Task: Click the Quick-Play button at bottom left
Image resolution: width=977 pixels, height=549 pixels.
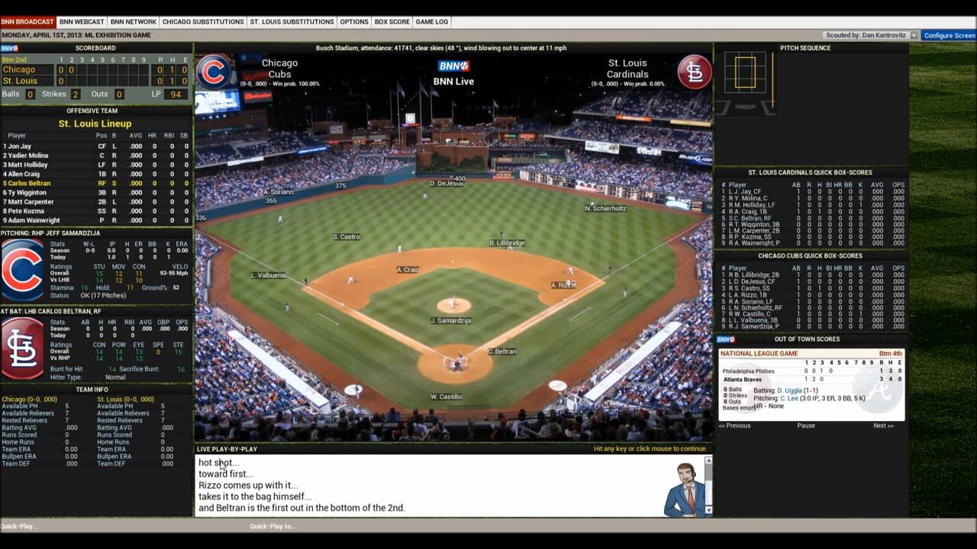Action: pyautogui.click(x=19, y=526)
